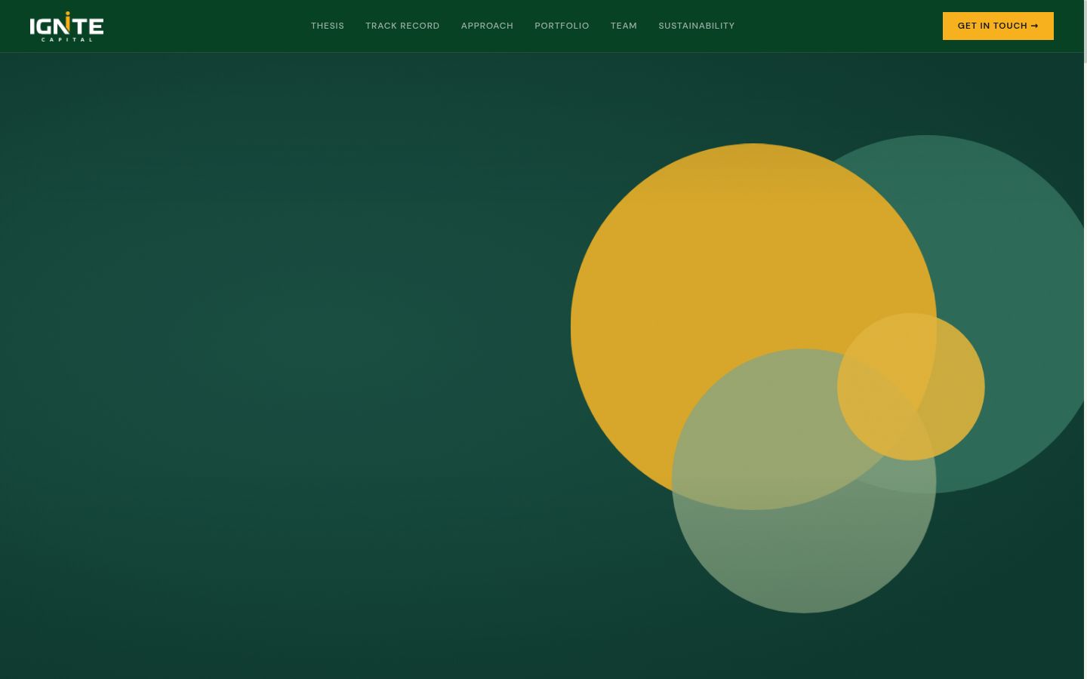Open the Thesis nav item
Viewport: 1087px width, 679px height.
tap(328, 26)
